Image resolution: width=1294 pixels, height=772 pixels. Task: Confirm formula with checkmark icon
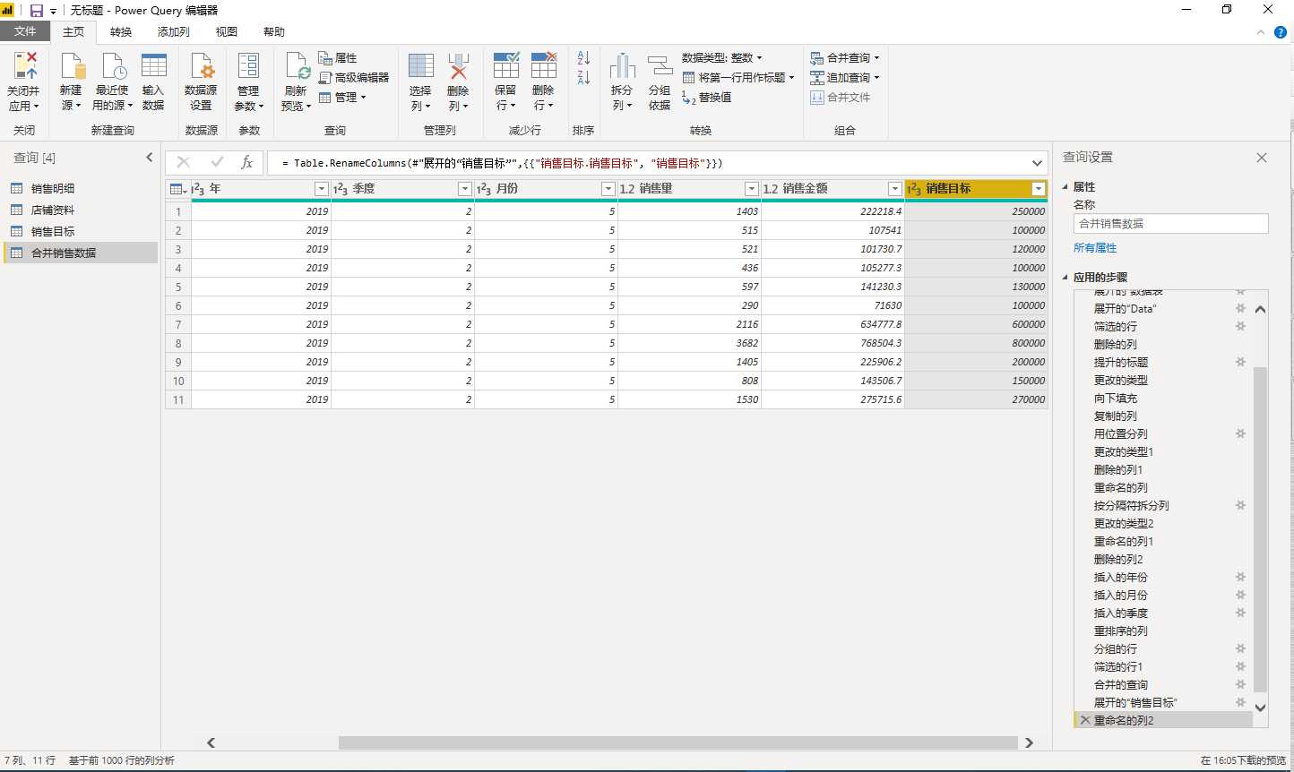point(217,162)
